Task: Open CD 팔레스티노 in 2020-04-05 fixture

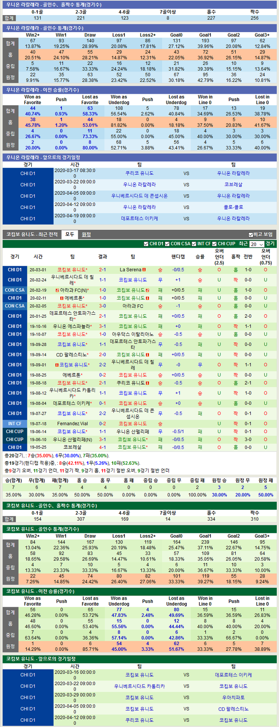Action: pos(233,709)
